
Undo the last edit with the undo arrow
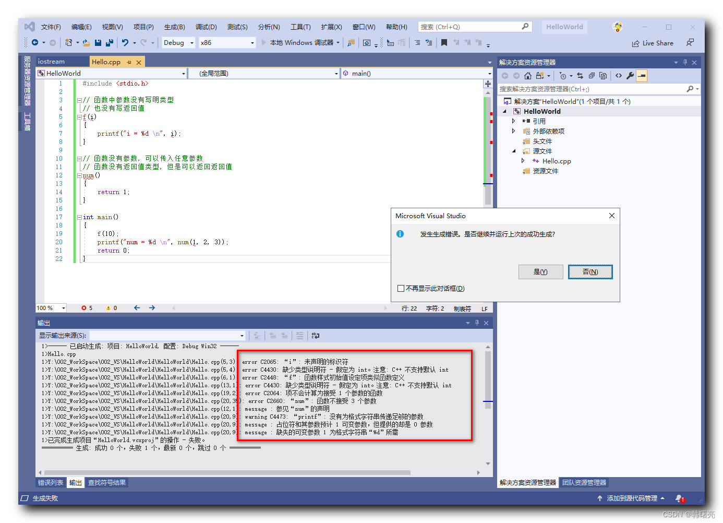pyautogui.click(x=125, y=43)
